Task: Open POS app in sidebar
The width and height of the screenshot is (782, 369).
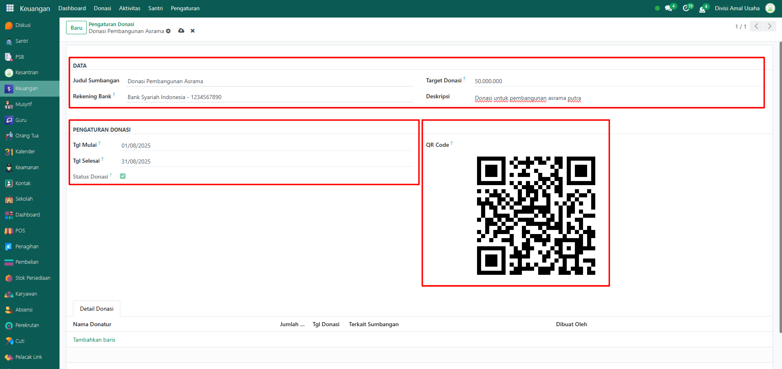Action: click(20, 231)
